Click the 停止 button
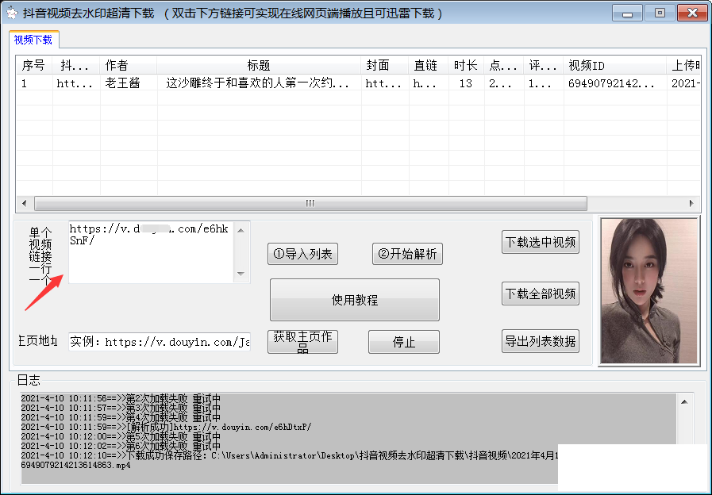Screen dimensions: 712x495 click(404, 342)
